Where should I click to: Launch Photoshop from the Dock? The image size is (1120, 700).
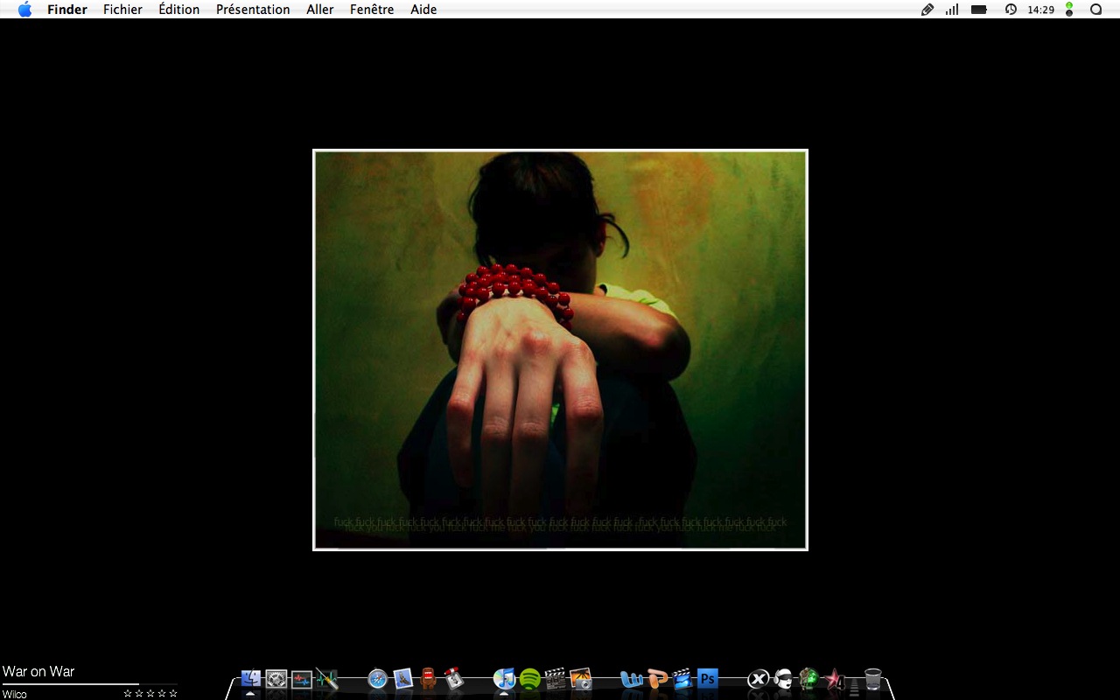pyautogui.click(x=707, y=679)
